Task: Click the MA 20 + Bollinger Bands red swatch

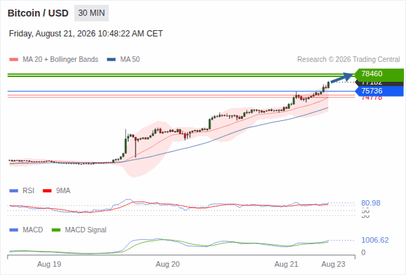Action: coord(14,60)
